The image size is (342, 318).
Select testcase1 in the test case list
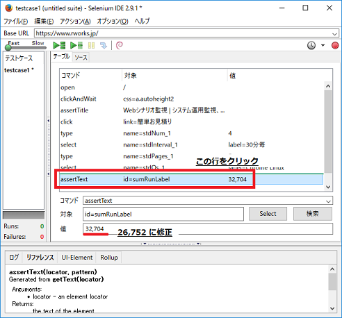[19, 70]
